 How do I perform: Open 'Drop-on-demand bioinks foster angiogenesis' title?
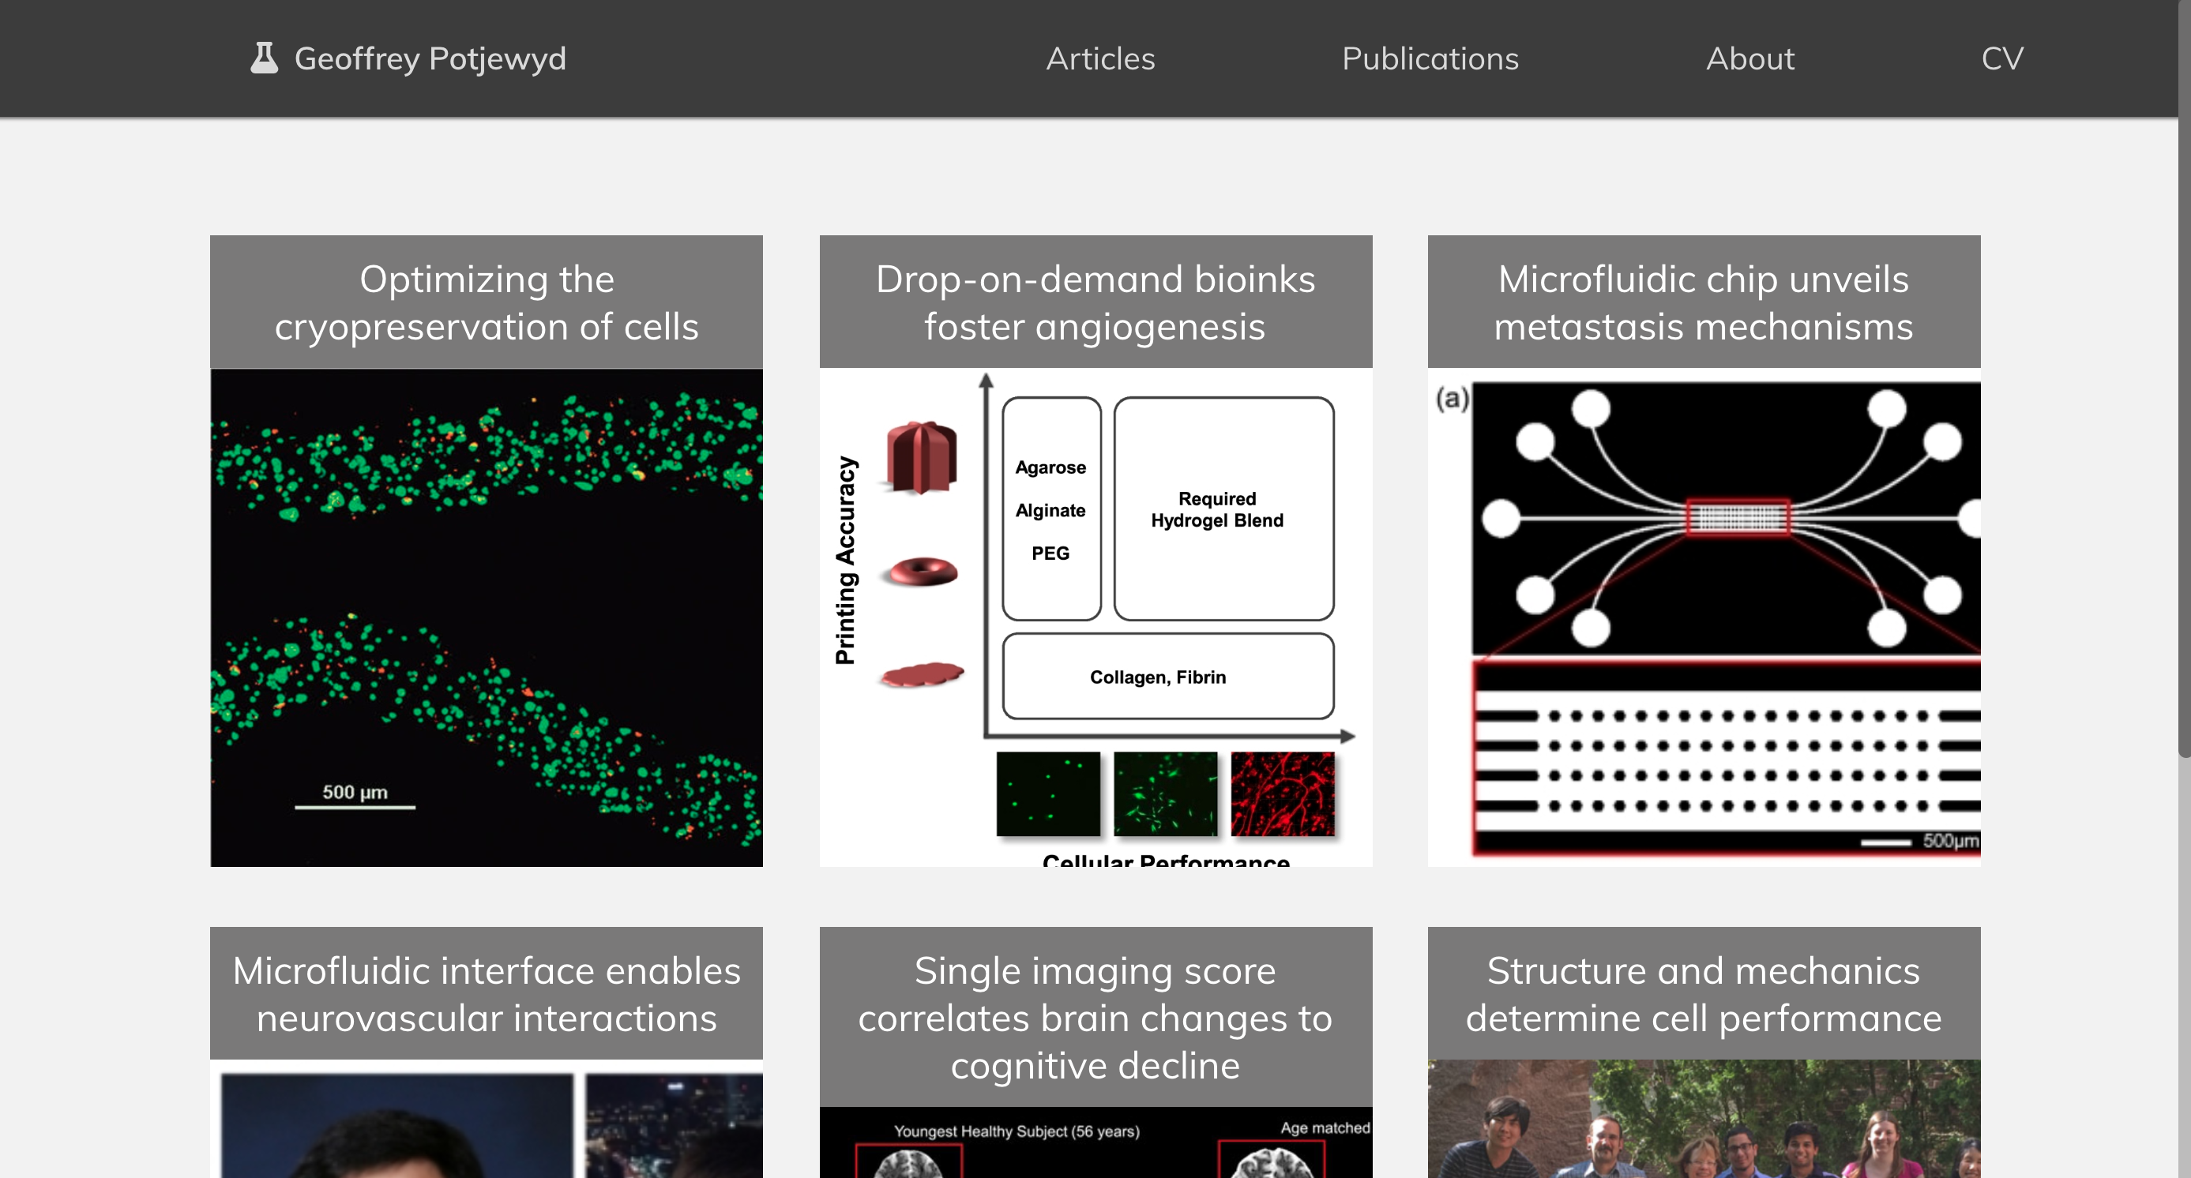point(1095,302)
